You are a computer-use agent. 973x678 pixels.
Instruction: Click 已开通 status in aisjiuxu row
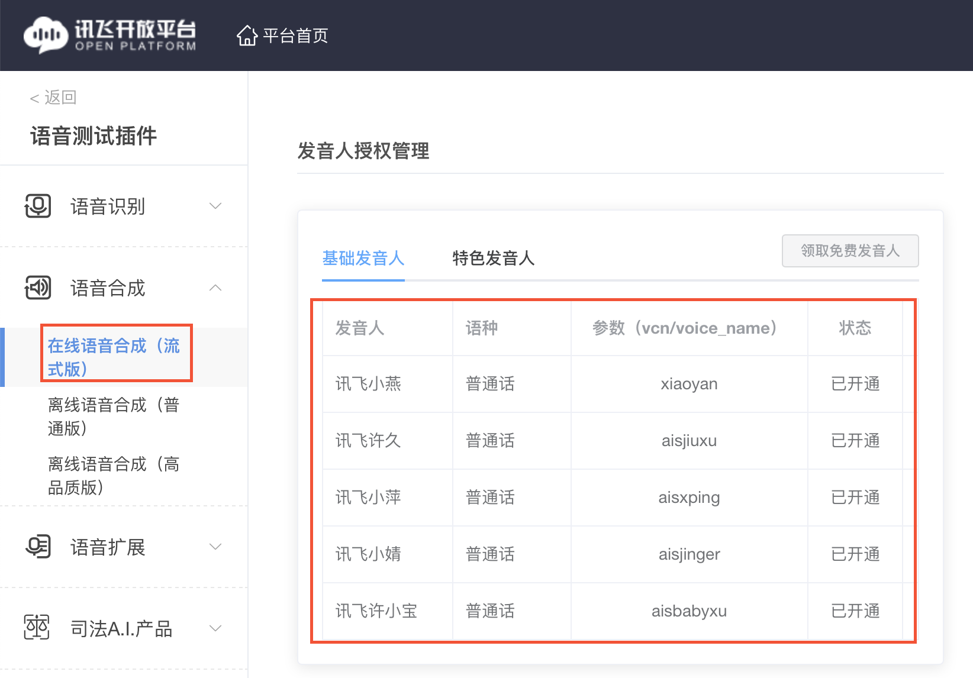coord(855,441)
